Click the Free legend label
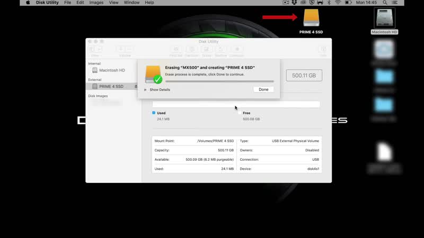The height and width of the screenshot is (238, 424). pyautogui.click(x=246, y=113)
